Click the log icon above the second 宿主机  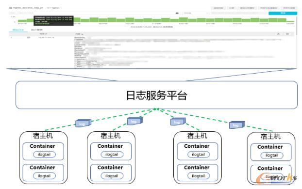pyautogui.click(x=135, y=121)
